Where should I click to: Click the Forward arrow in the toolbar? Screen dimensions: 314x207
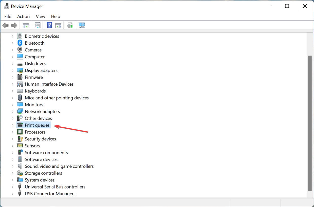pyautogui.click(x=14, y=25)
